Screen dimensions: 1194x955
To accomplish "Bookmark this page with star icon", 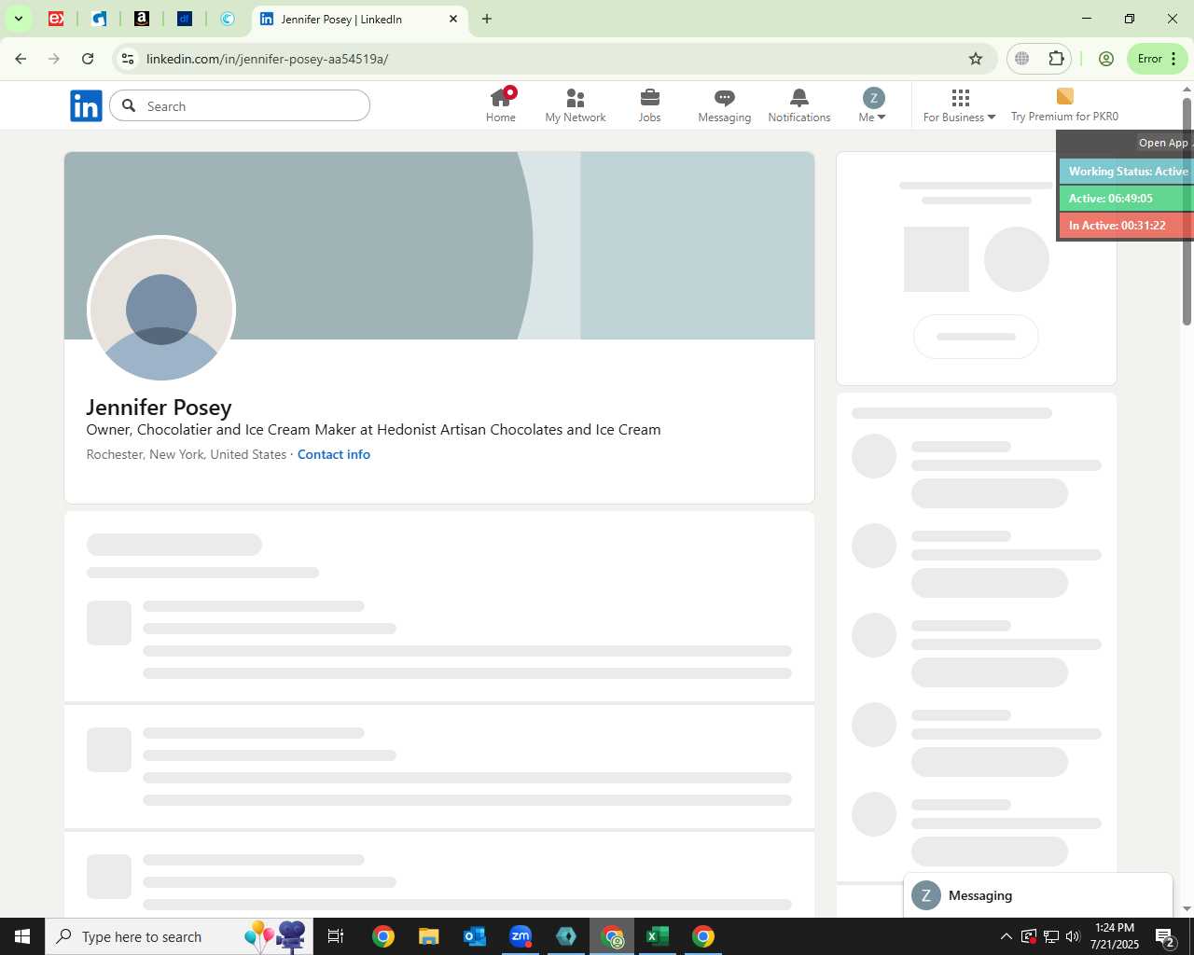I will click(976, 59).
